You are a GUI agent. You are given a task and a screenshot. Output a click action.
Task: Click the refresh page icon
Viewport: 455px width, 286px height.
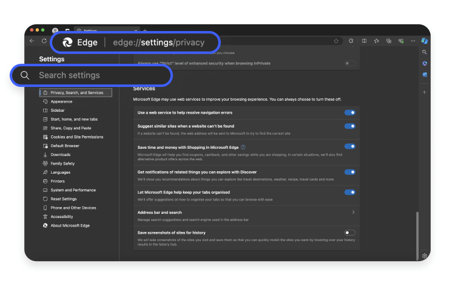tap(44, 41)
